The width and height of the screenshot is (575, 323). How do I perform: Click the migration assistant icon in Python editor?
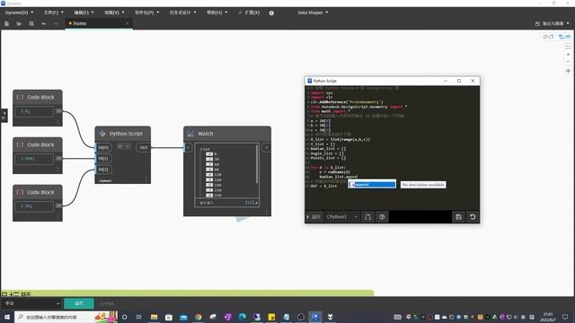pyautogui.click(x=367, y=217)
